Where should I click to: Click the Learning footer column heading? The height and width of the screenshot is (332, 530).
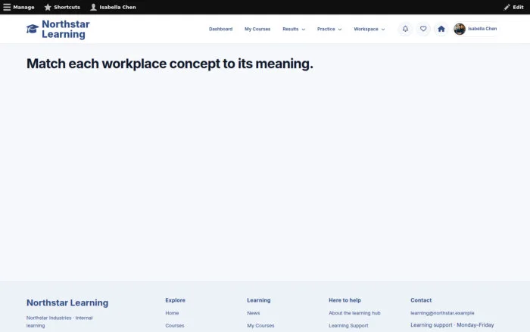tap(259, 300)
